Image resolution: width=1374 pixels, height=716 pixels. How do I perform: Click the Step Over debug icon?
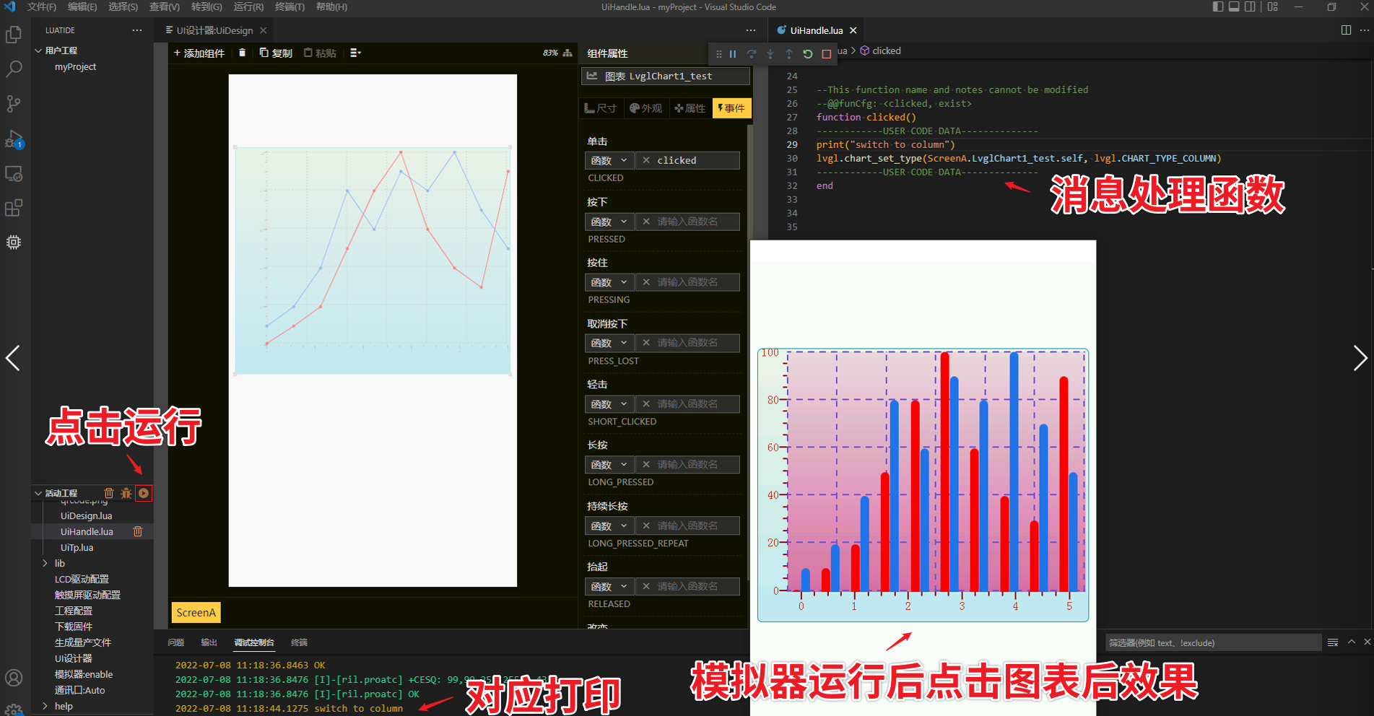752,54
